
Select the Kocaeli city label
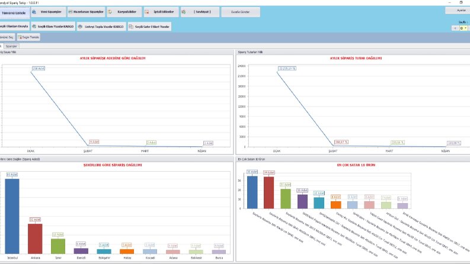(150, 257)
